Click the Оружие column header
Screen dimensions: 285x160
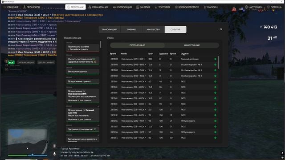point(184,54)
